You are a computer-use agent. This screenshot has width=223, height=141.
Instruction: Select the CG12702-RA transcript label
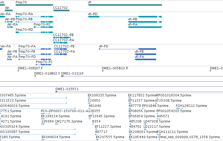pos(64,40)
